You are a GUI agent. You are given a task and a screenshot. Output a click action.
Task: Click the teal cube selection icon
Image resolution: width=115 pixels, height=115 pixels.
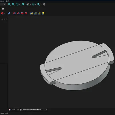[x=33, y=4]
